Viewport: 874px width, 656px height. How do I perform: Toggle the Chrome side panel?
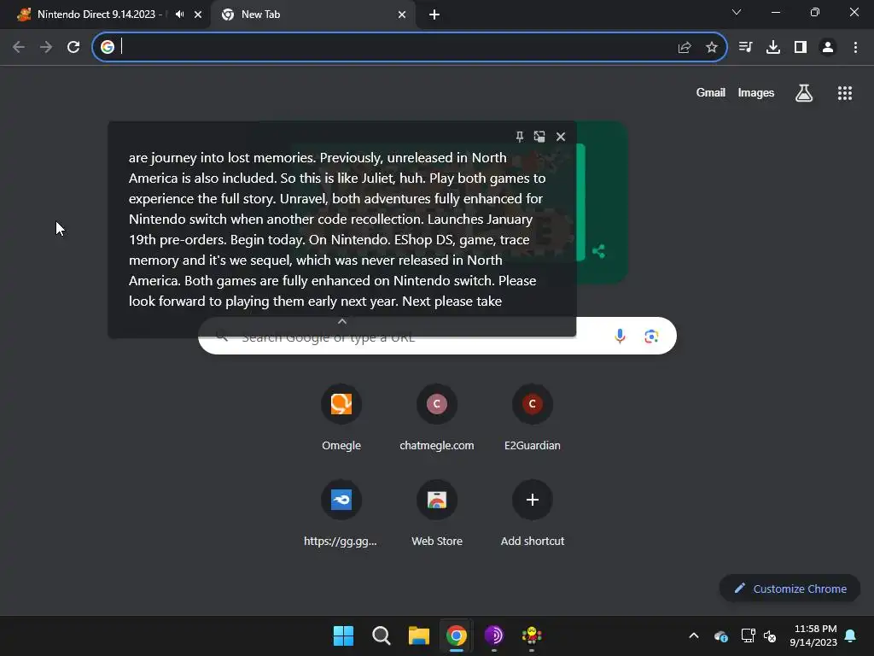tap(801, 47)
